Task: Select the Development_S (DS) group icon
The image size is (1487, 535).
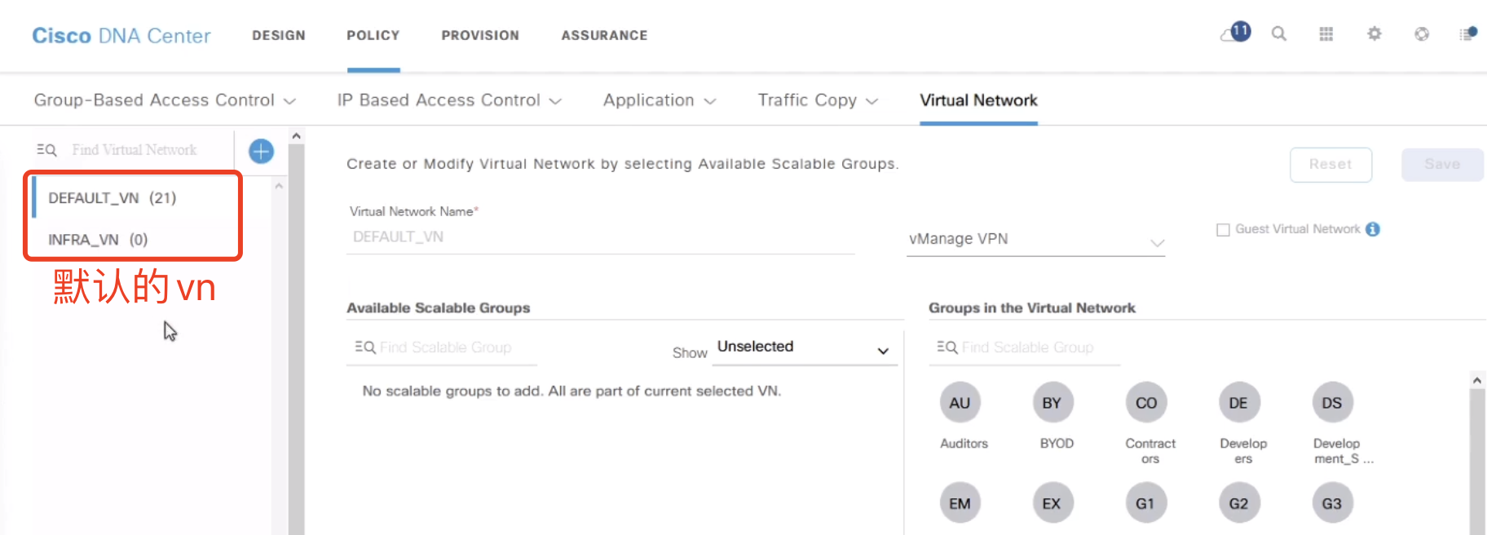Action: [1332, 403]
